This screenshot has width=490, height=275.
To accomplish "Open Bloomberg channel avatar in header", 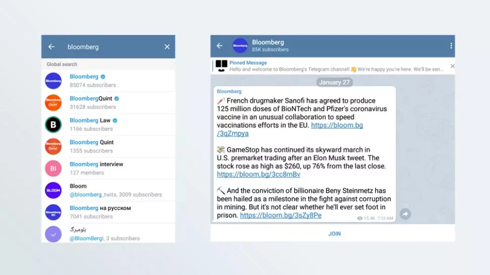I will 240,46.
